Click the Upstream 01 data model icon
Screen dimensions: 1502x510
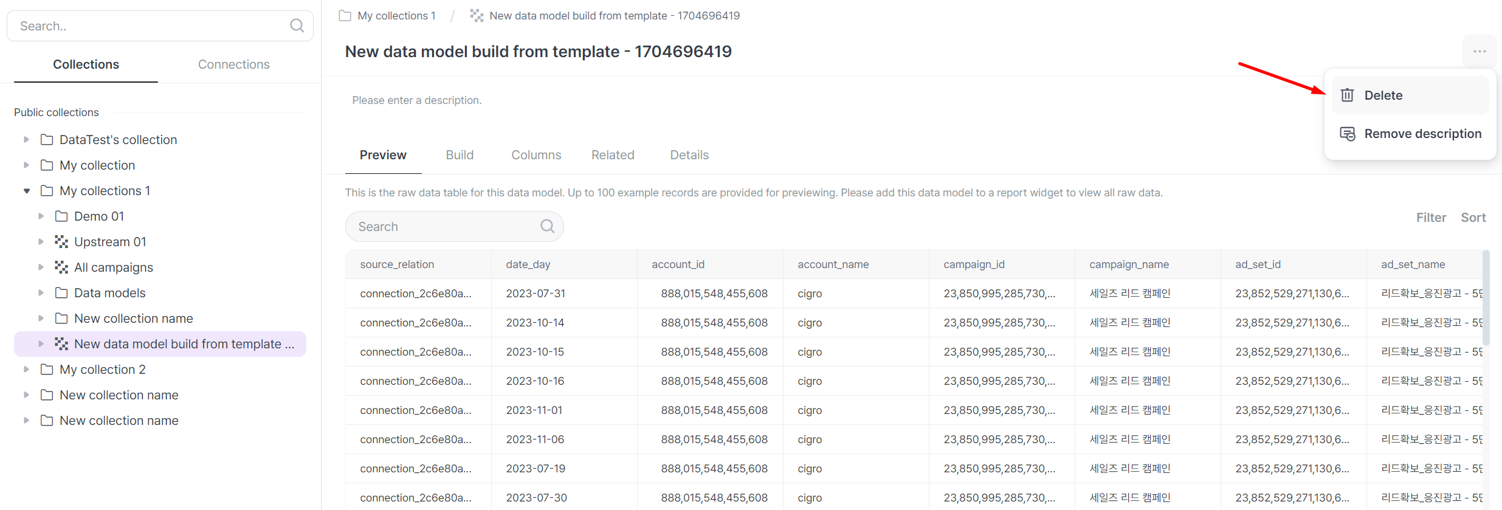tap(61, 242)
